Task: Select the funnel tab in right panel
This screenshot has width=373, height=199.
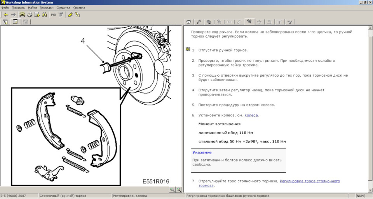Action: click(289, 22)
